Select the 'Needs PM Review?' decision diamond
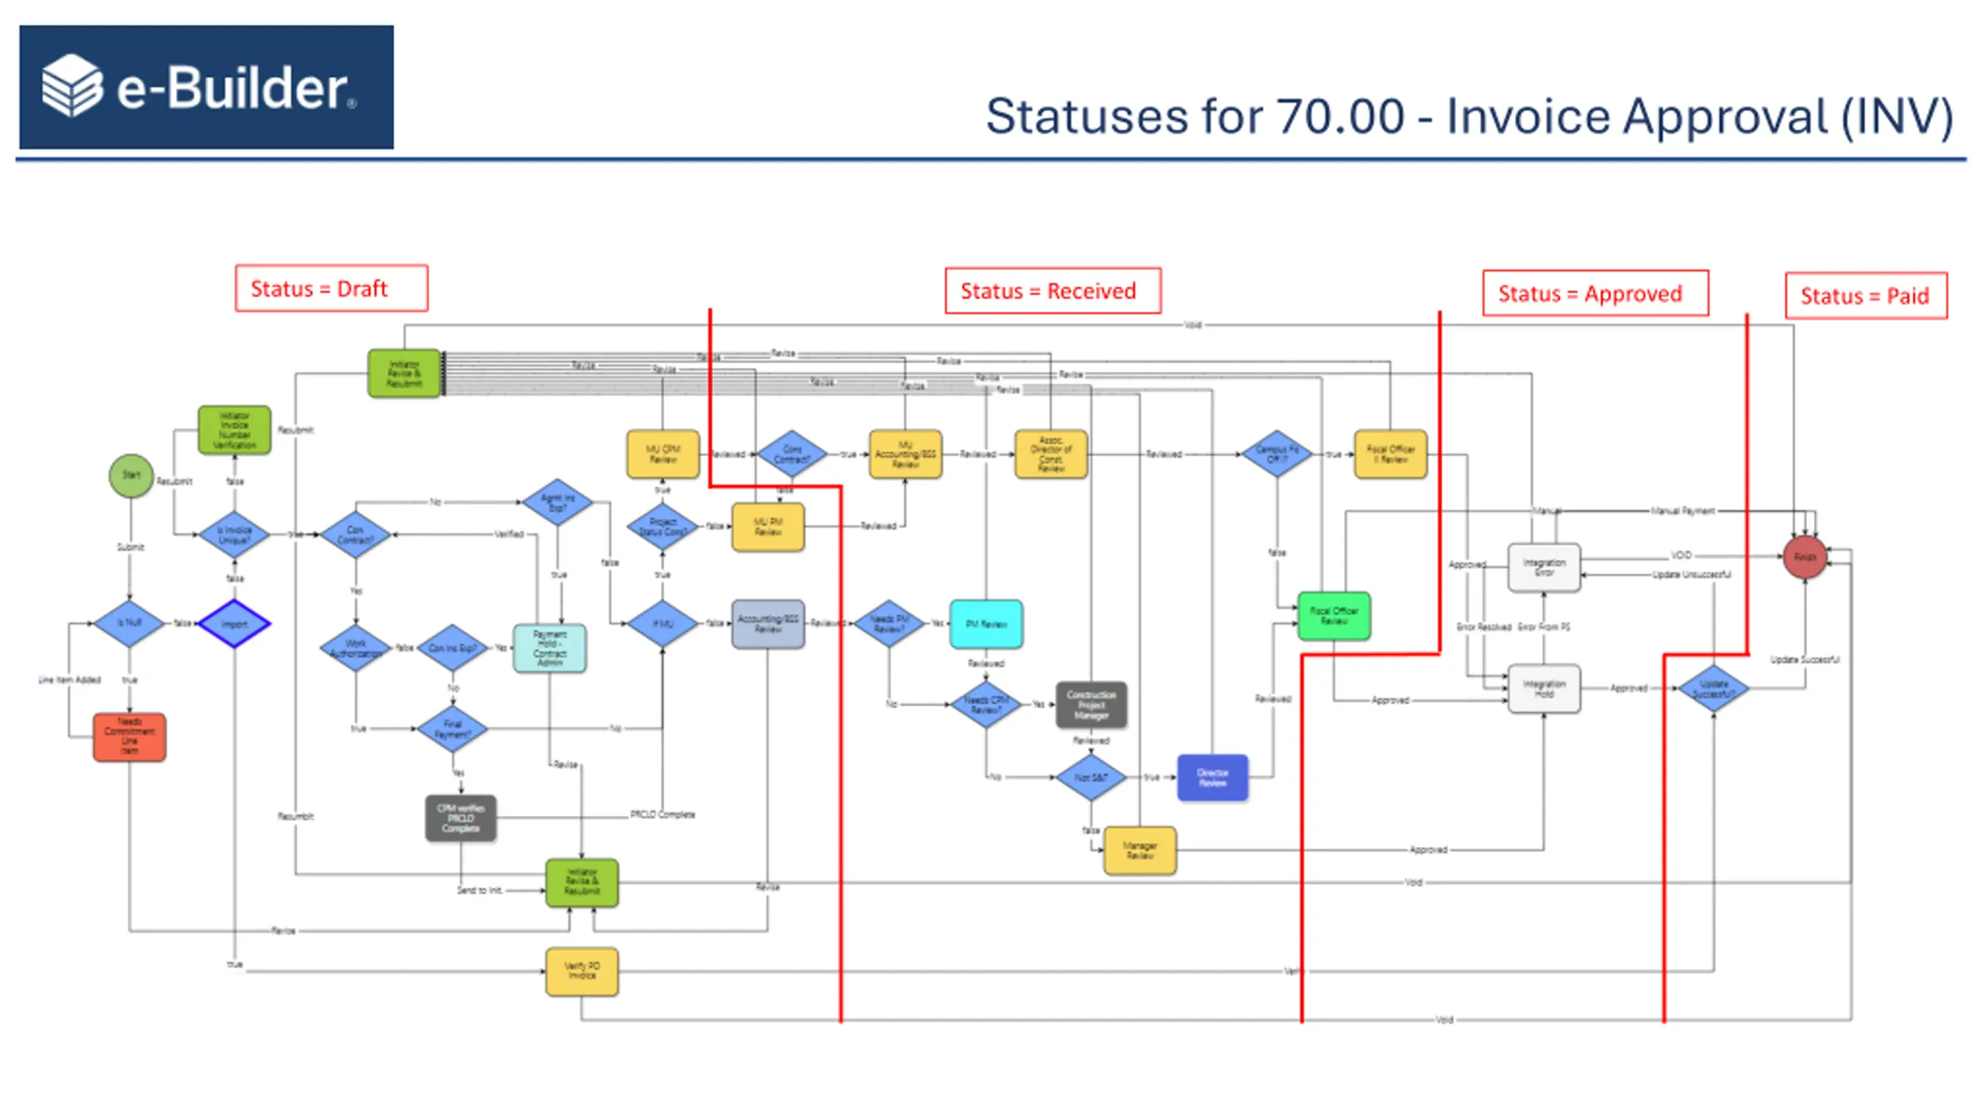The height and width of the screenshot is (1117, 1987). tap(889, 624)
